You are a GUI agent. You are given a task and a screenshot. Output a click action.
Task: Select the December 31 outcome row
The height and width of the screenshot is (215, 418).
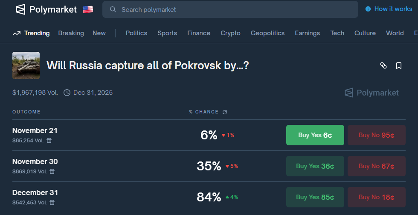click(x=209, y=197)
